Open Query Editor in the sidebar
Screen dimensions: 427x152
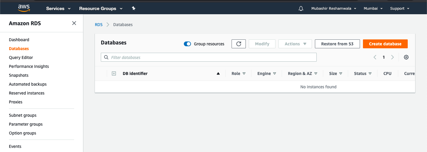pos(21,57)
